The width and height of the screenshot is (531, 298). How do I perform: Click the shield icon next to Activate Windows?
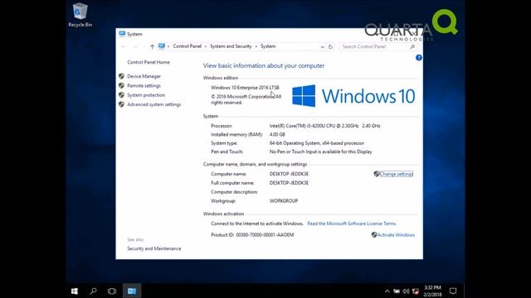point(374,235)
